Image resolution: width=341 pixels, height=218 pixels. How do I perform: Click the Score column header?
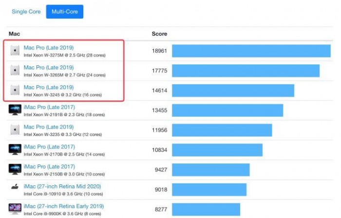(159, 34)
